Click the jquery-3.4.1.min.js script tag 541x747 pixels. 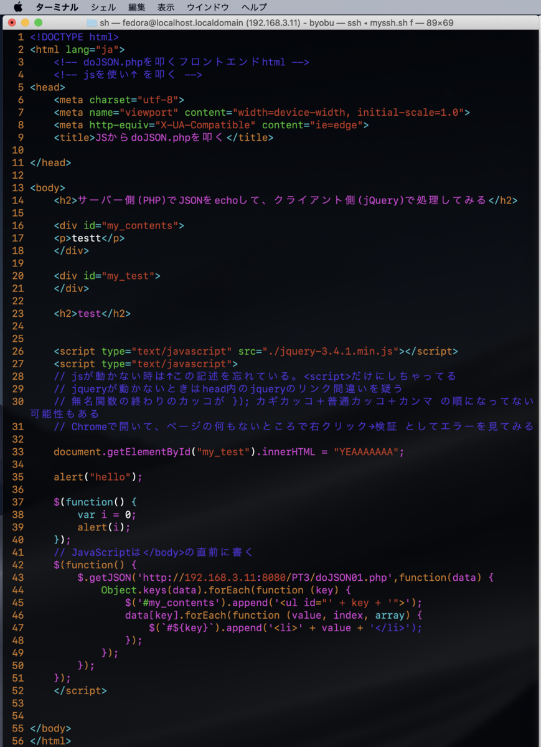point(255,351)
